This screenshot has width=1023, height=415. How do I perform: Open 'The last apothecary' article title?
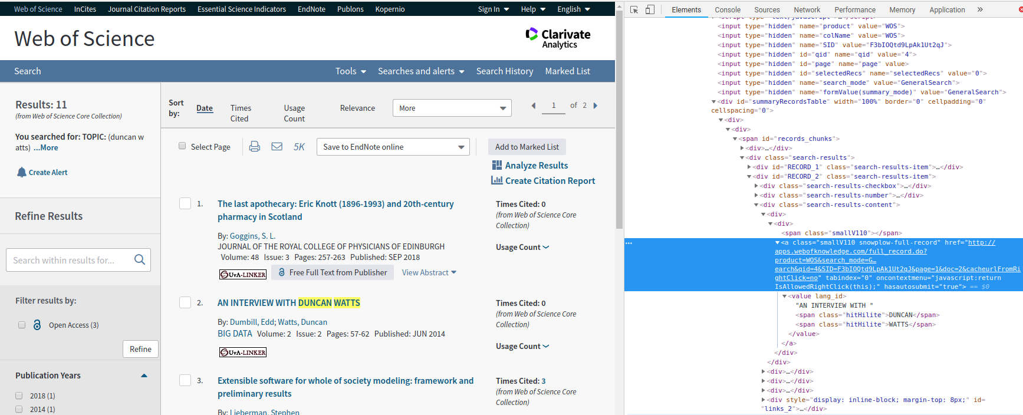click(x=335, y=210)
